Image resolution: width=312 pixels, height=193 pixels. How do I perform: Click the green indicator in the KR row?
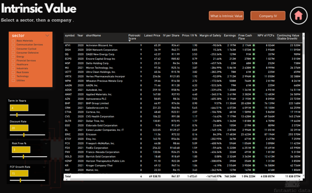click(254, 165)
